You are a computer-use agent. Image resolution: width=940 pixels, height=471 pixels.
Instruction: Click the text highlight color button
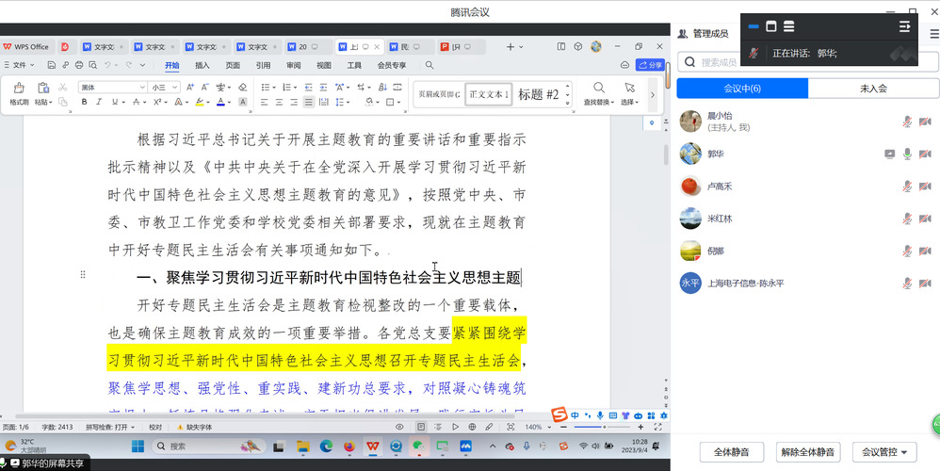(201, 102)
